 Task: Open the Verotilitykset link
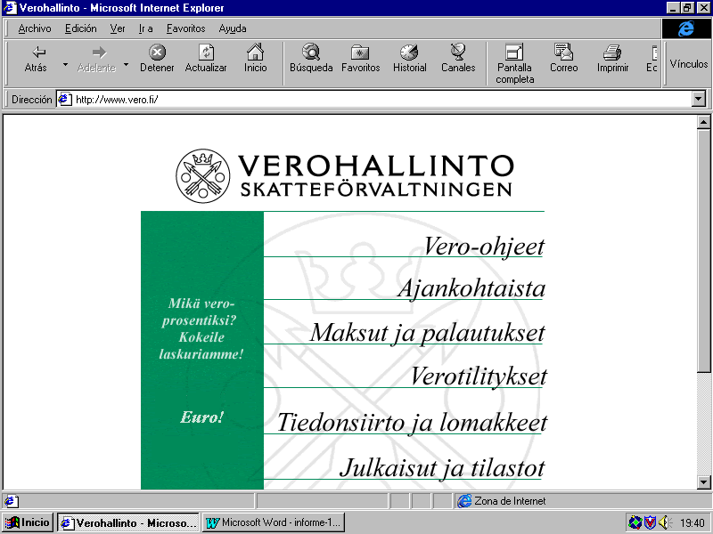479,376
